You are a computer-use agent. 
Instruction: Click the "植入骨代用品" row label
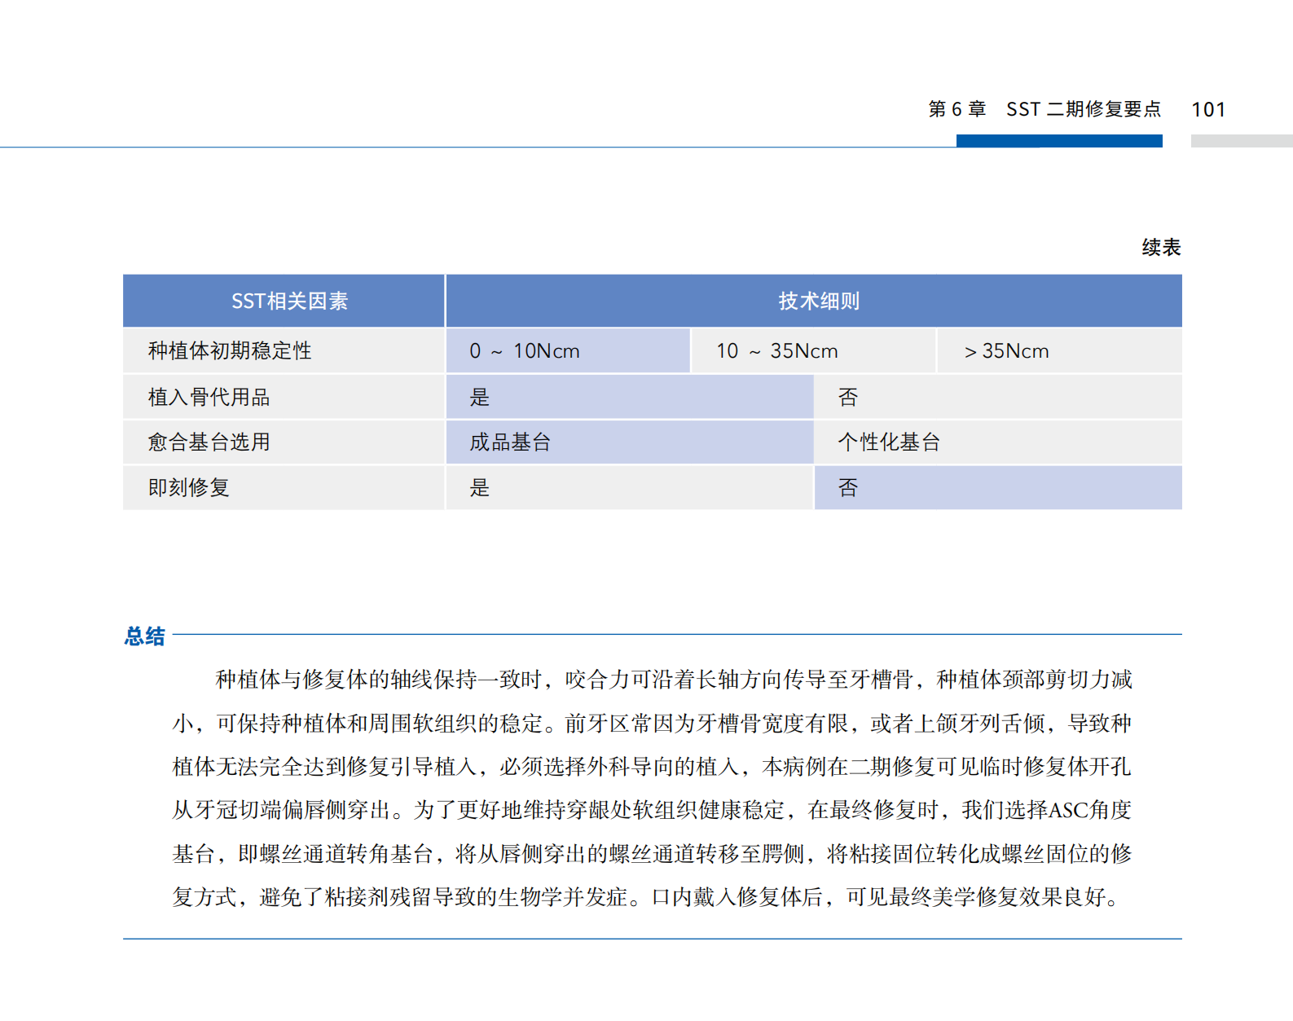(x=209, y=398)
